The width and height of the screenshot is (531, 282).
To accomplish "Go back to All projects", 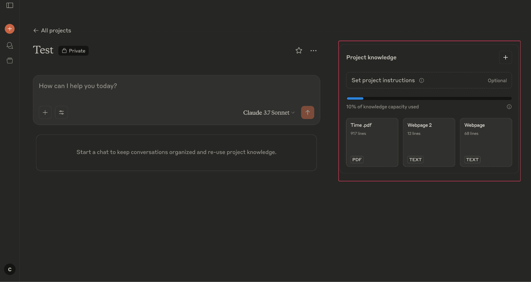I will (52, 31).
